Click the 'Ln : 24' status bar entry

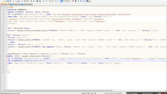(x=107, y=93)
